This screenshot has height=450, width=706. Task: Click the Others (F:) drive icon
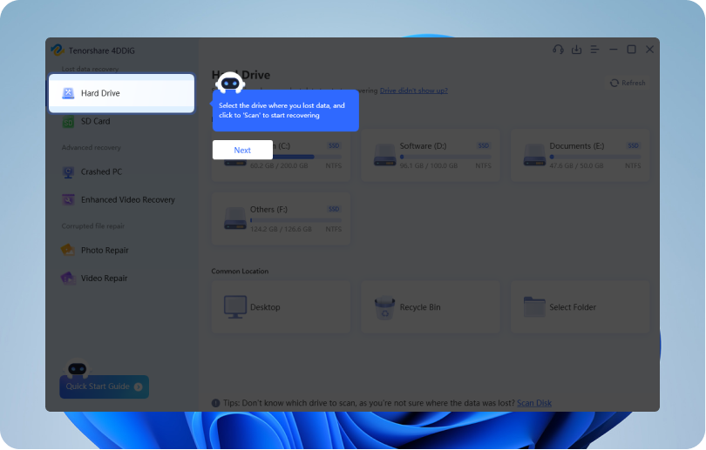235,218
